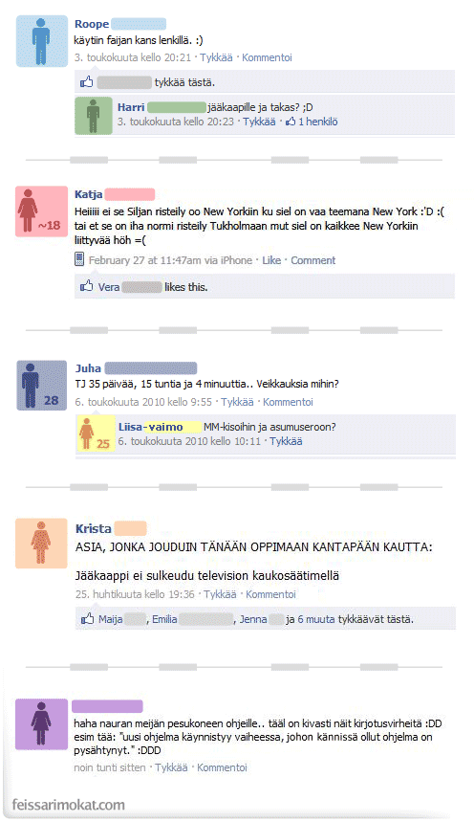Click Katja's pink female avatar
Screen dimensions: 474x822
click(41, 211)
